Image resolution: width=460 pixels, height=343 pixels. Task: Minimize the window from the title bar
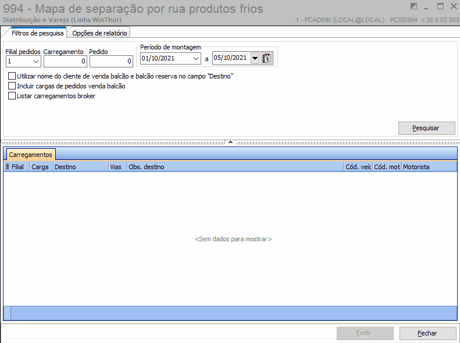(426, 7)
